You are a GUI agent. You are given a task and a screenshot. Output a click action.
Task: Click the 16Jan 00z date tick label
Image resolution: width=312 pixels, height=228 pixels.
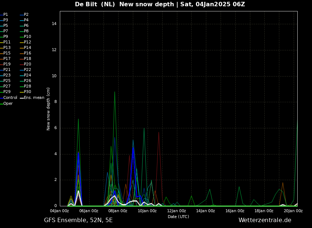pos(235,211)
